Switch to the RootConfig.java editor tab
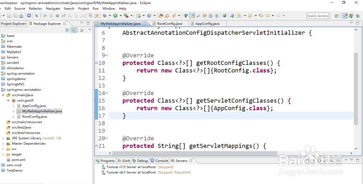This screenshot has width=363, height=184. tap(170, 23)
